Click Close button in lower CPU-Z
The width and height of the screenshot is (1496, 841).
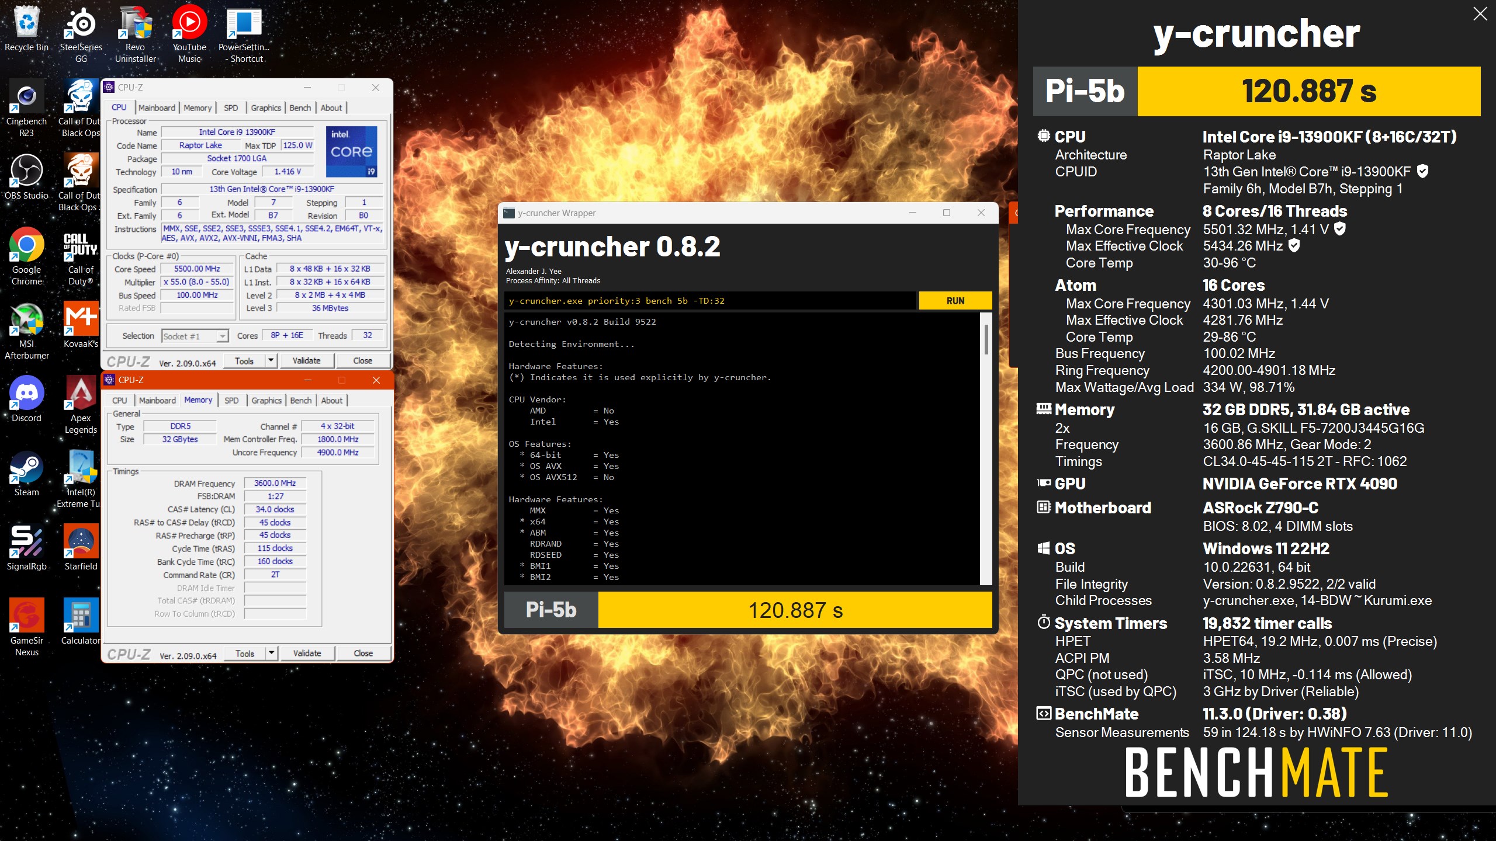[363, 653]
